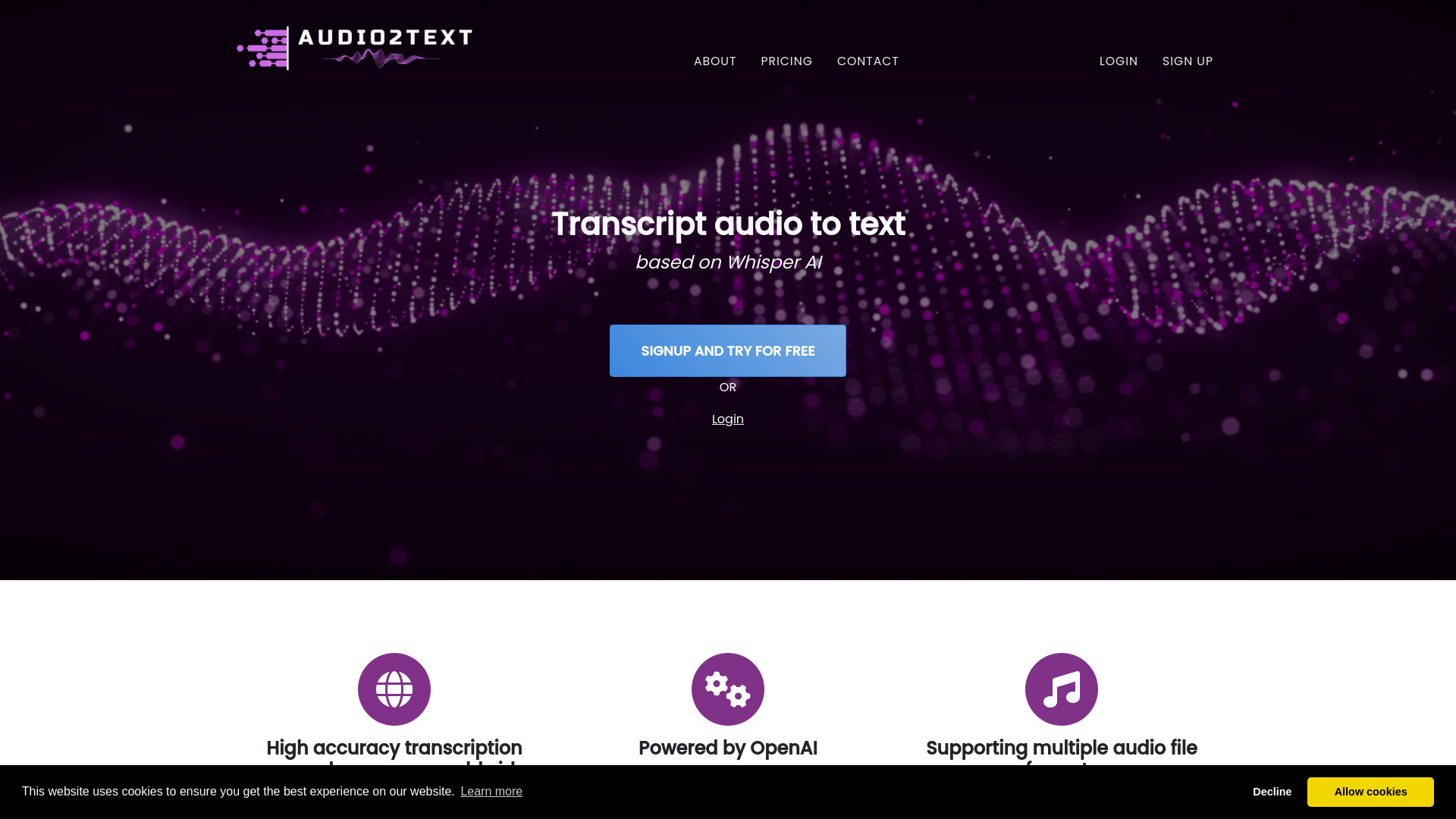Open the Learn more cookie info link
Screen dimensions: 1456x819
[x=491, y=791]
